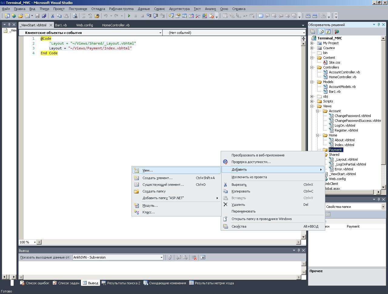Open the Список ошибок bottom tab
The width and height of the screenshot is (388, 294).
coord(35,283)
